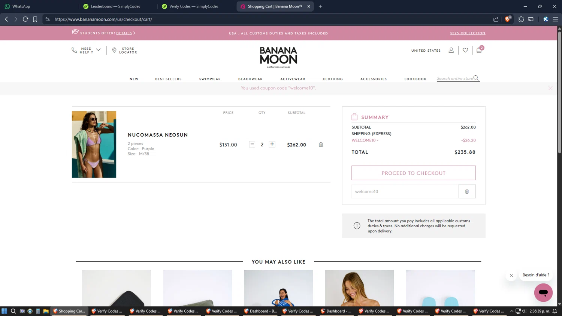Dismiss the coupon code message
Image resolution: width=562 pixels, height=316 pixels.
click(x=550, y=88)
